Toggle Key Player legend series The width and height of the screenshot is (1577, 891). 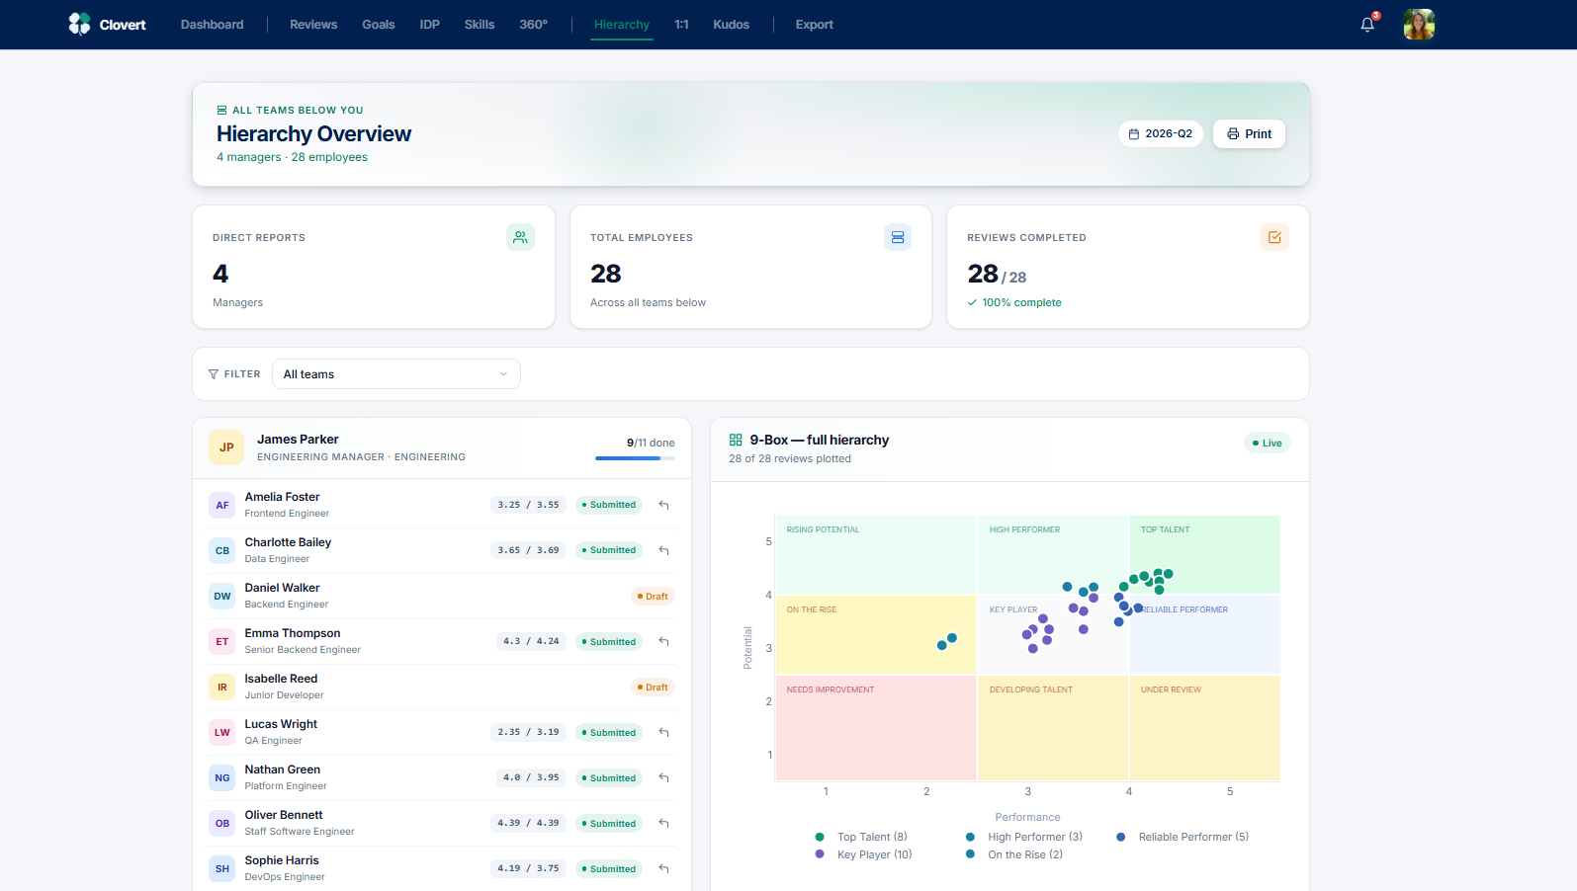tap(863, 854)
